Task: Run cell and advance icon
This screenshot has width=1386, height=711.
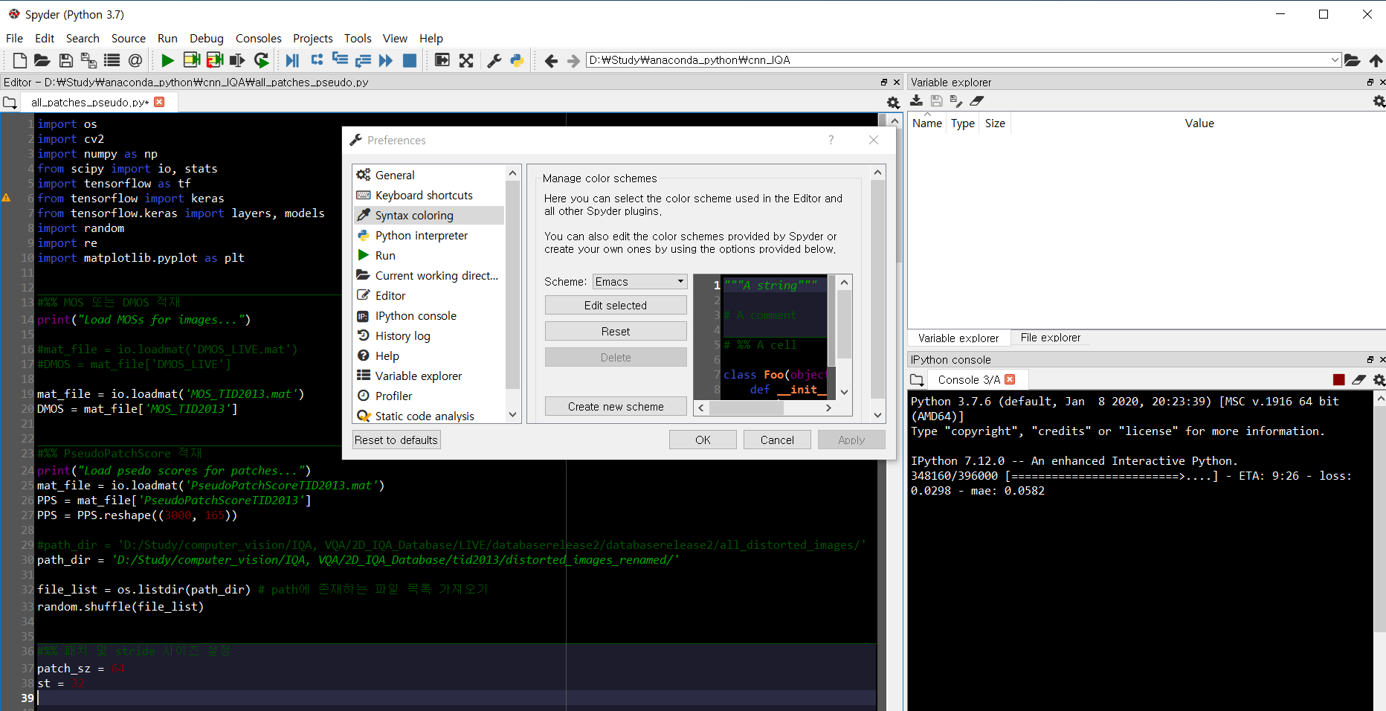Action: coord(215,60)
